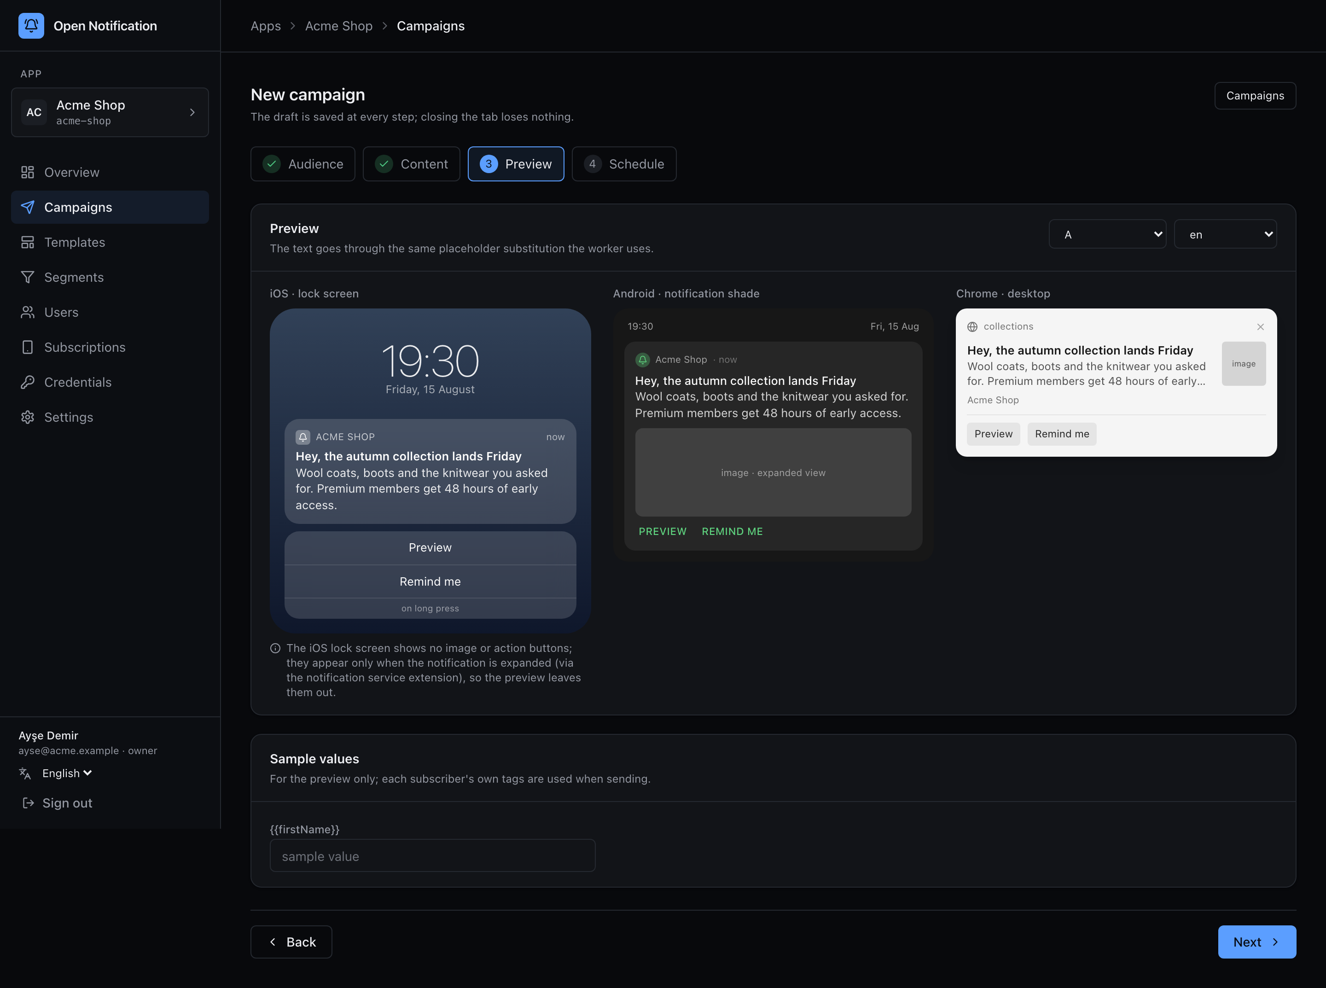Click the Segments funnel icon
The height and width of the screenshot is (988, 1326).
(28, 278)
